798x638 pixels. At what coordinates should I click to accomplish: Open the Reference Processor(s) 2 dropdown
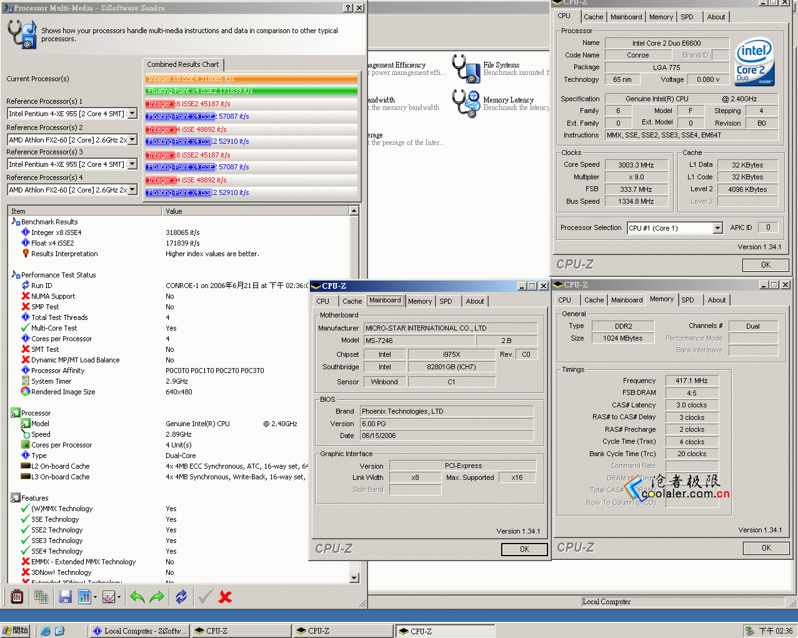point(132,140)
